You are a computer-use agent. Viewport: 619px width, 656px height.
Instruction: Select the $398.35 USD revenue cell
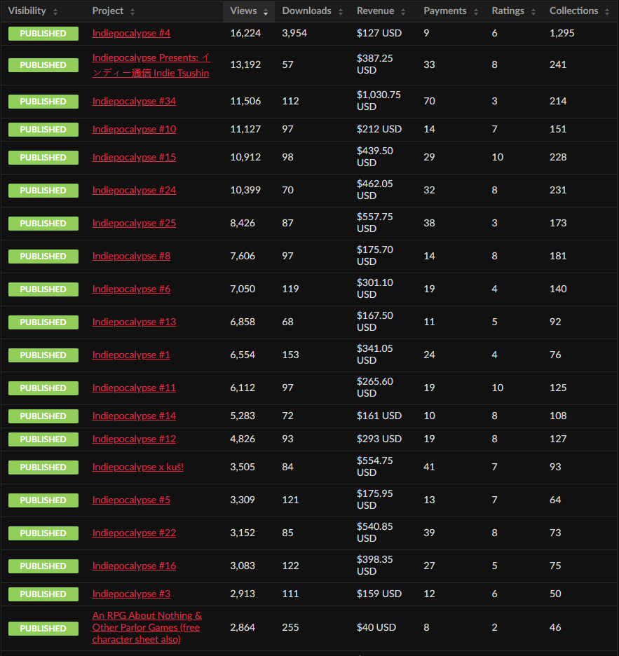(x=375, y=566)
